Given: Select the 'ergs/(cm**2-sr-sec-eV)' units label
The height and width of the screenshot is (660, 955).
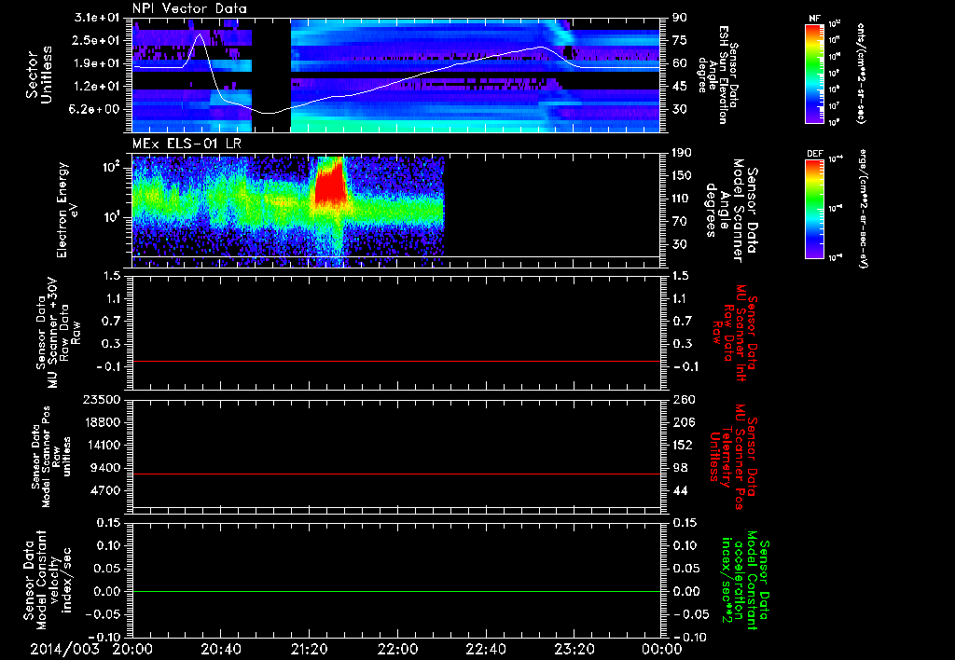Looking at the screenshot, I should (863, 209).
